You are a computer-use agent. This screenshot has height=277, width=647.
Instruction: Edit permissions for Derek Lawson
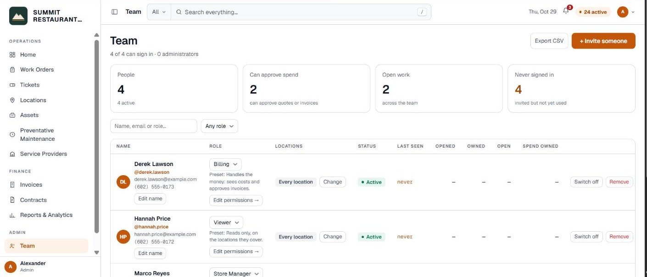pos(236,200)
